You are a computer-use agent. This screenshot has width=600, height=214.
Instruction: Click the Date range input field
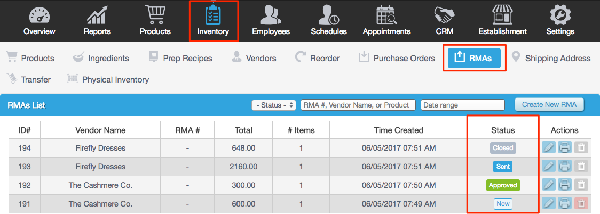click(464, 105)
